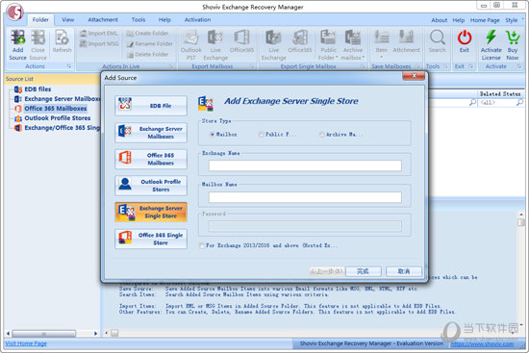Viewport: 529px width, 353px height.
Task: Choose Office 365 Single Store source button
Action: click(x=151, y=239)
